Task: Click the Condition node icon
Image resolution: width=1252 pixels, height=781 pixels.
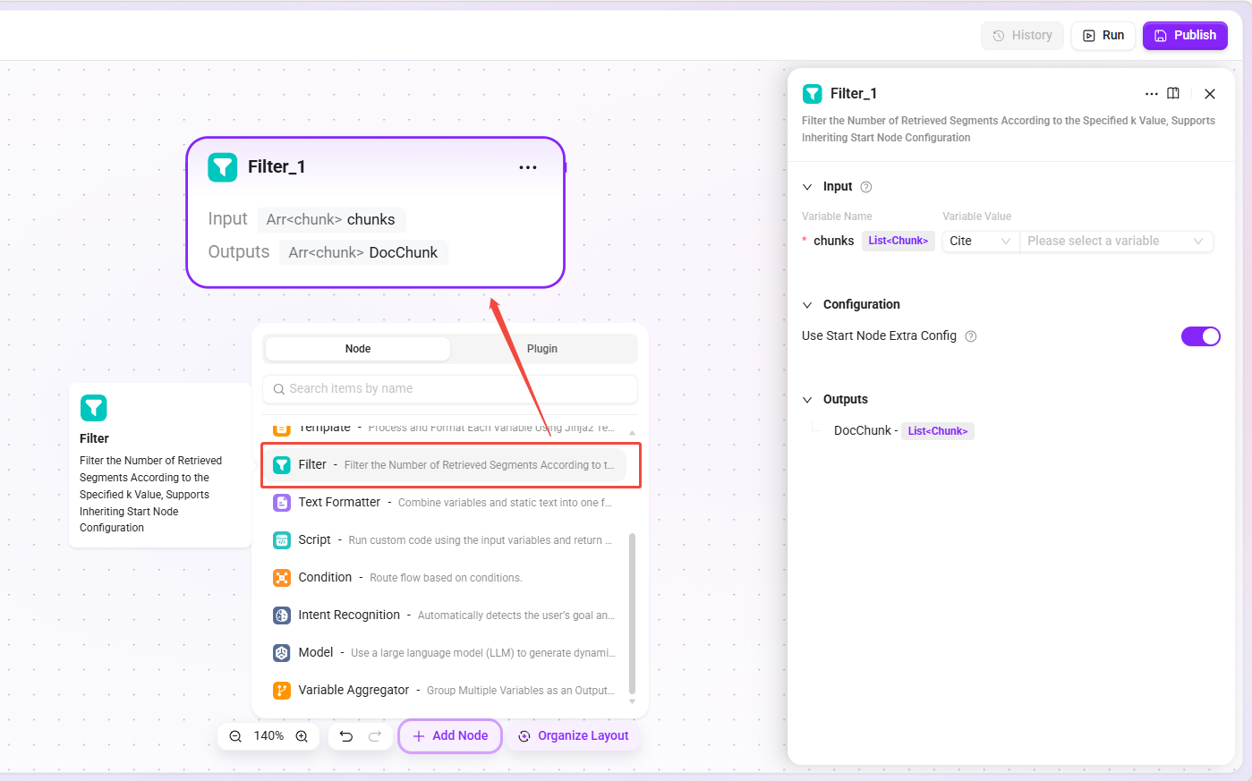Action: click(282, 578)
